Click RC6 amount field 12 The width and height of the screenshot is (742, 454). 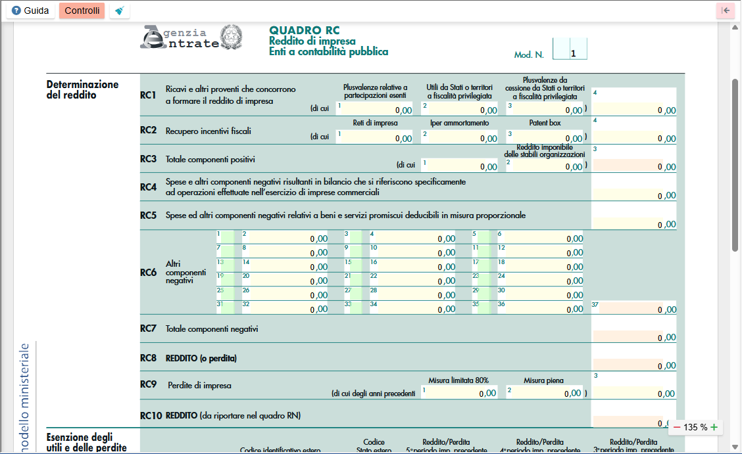[x=541, y=252]
